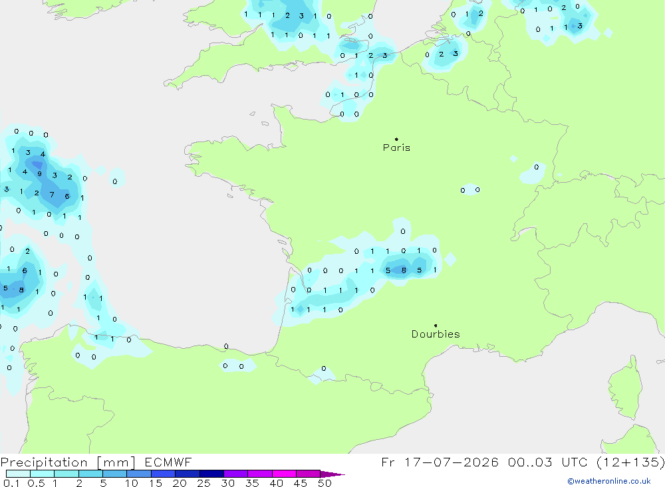Click the 3 mm value over Belgium
The height and width of the screenshot is (487, 665).
pyautogui.click(x=456, y=53)
